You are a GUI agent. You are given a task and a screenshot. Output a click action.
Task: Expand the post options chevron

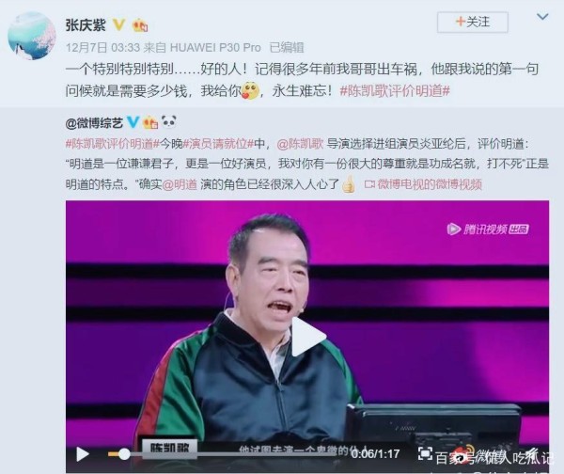[542, 17]
